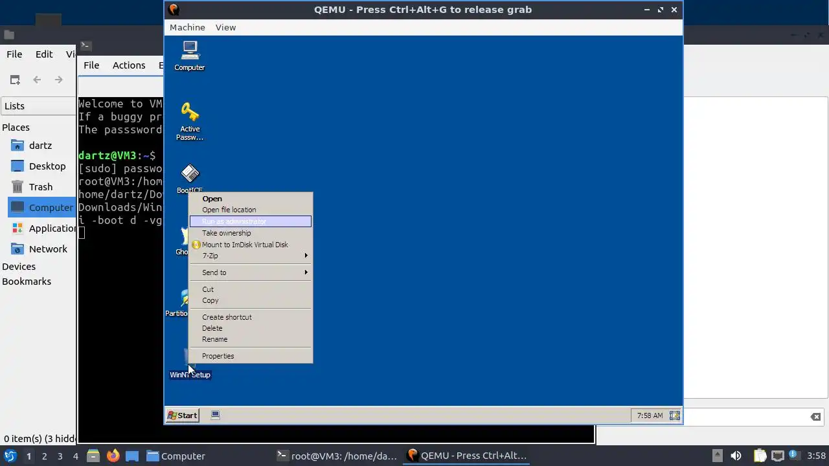
Task: Open the LXQt application menu
Action: pos(10,456)
